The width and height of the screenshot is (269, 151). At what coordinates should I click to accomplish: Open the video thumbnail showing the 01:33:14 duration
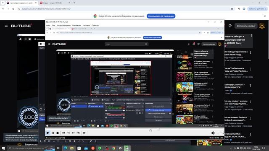click(x=209, y=143)
